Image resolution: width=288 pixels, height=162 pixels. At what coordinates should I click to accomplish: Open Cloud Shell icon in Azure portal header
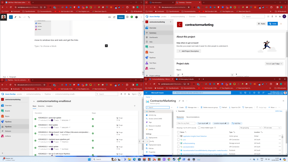[241, 93]
